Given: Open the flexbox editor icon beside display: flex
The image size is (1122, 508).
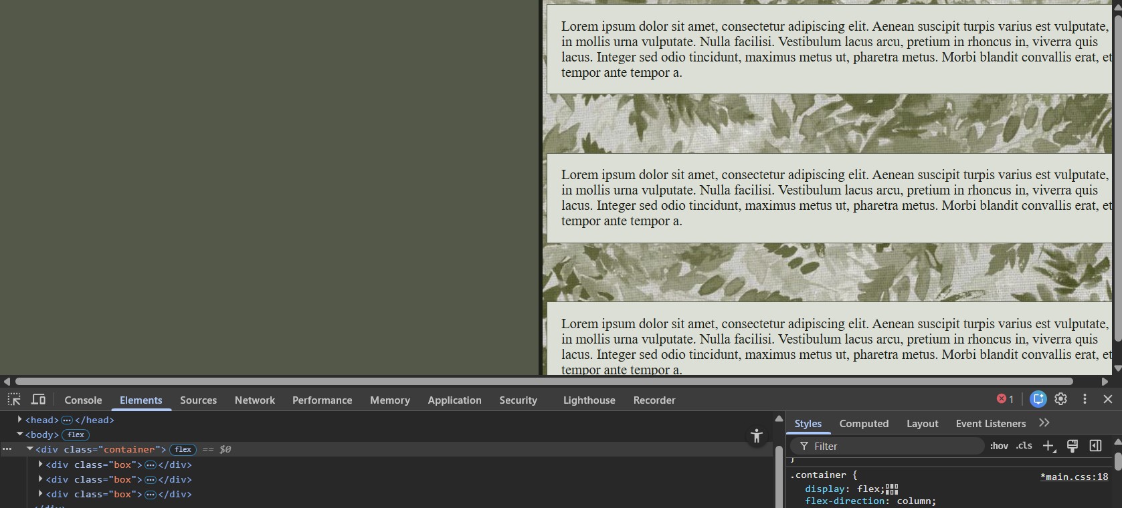Looking at the screenshot, I should pyautogui.click(x=892, y=489).
